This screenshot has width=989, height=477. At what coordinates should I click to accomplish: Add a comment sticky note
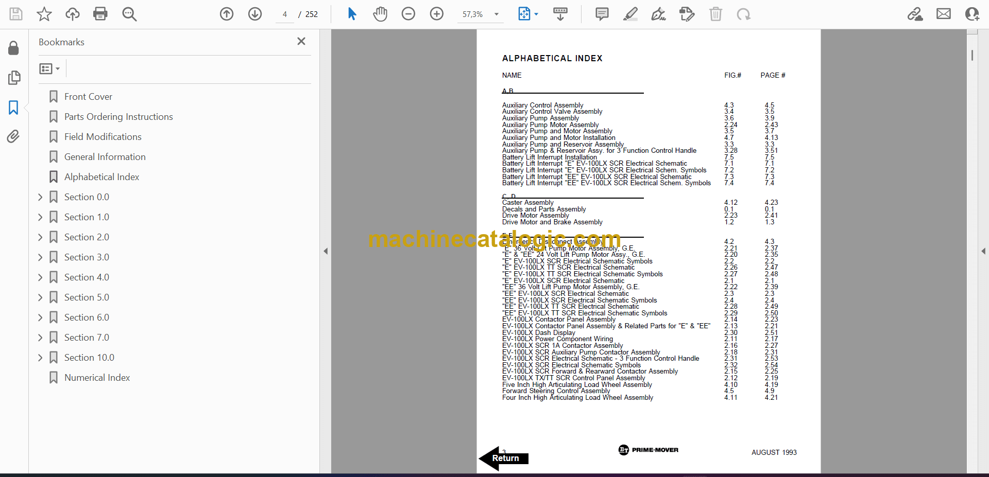[602, 14]
